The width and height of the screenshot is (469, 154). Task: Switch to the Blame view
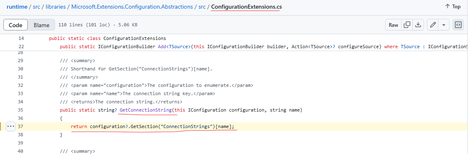tap(41, 25)
